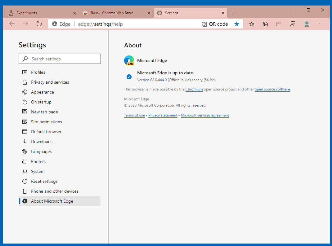Go back using the back arrow
This screenshot has height=246, width=332.
(12, 24)
